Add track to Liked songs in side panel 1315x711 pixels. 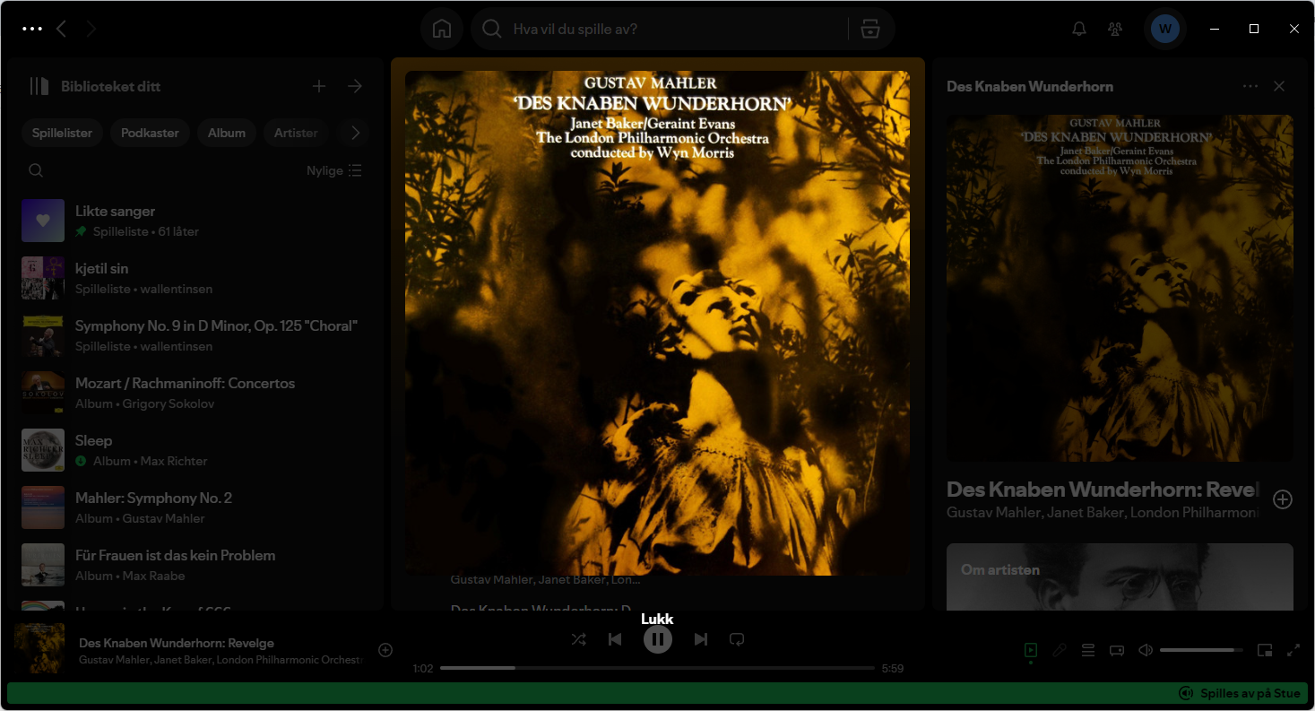click(1283, 499)
